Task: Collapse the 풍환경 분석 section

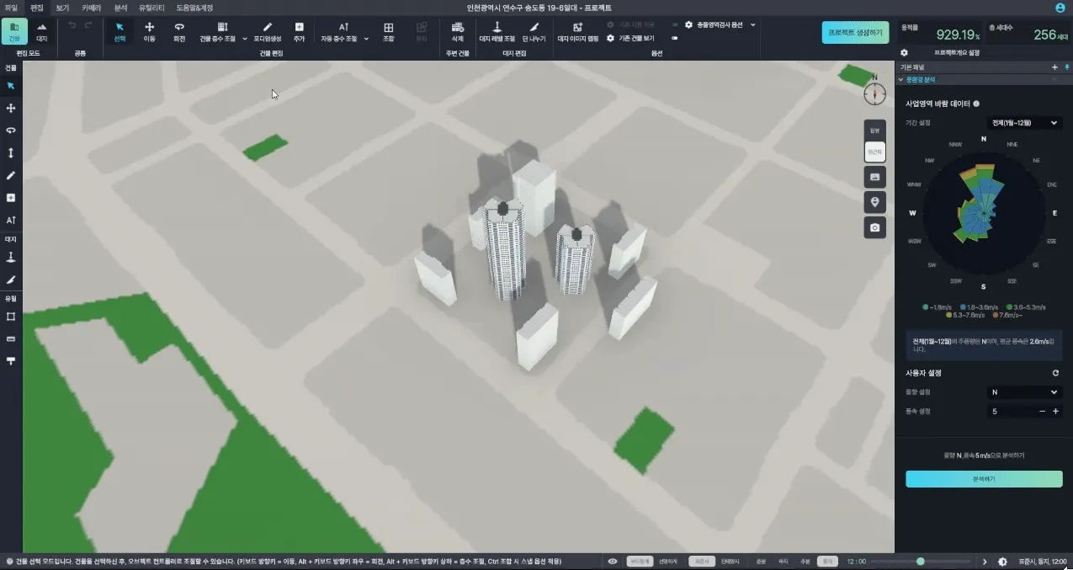Action: click(900, 79)
